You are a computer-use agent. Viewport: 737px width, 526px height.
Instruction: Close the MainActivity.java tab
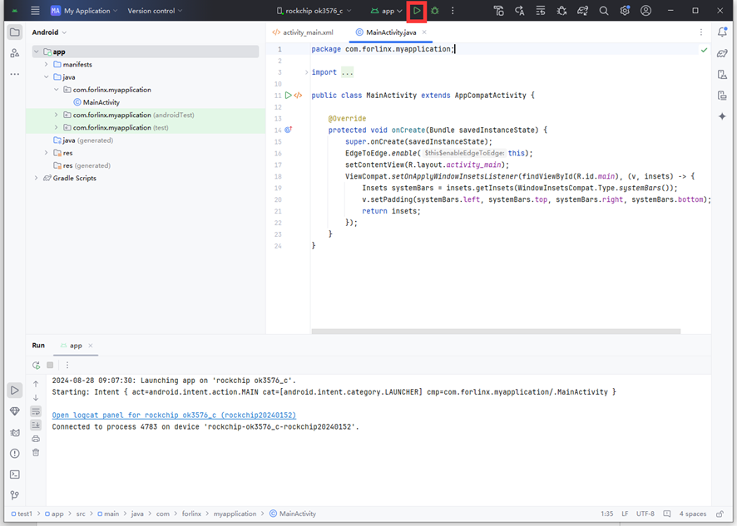(x=424, y=32)
